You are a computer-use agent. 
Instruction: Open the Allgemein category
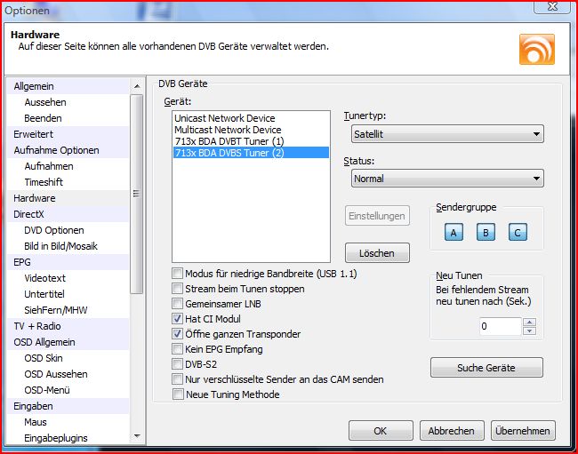click(68, 86)
